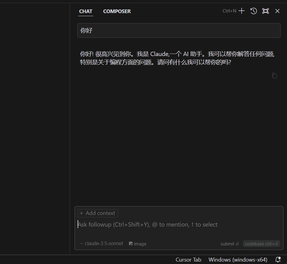Click Cursor Tab in the status bar
Image resolution: width=287 pixels, height=264 pixels.
[188, 259]
